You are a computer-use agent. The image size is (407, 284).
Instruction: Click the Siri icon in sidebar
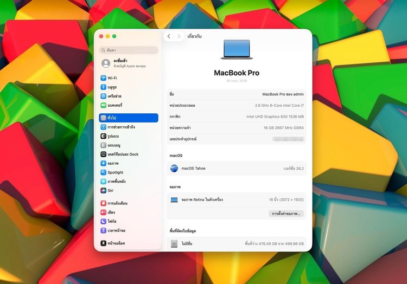[103, 190]
